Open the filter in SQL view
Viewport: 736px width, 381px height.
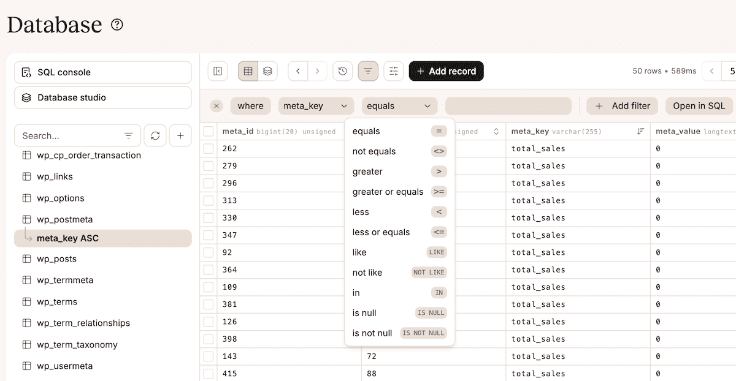click(x=699, y=105)
